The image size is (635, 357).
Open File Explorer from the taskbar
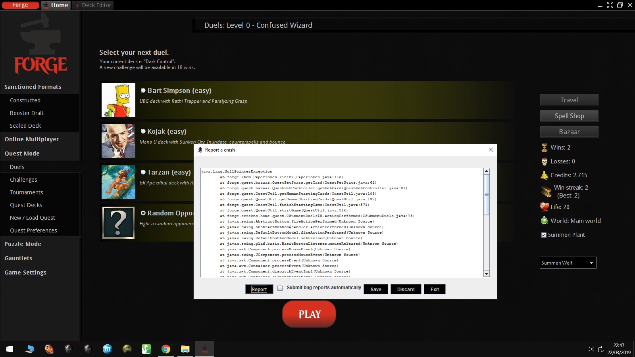[185, 349]
